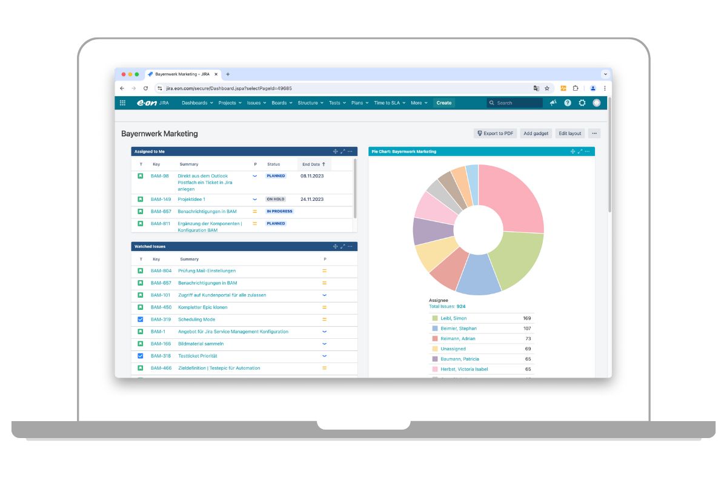Image resolution: width=727 pixels, height=478 pixels.
Task: Open the dashboard more options (…) button
Action: click(x=594, y=133)
